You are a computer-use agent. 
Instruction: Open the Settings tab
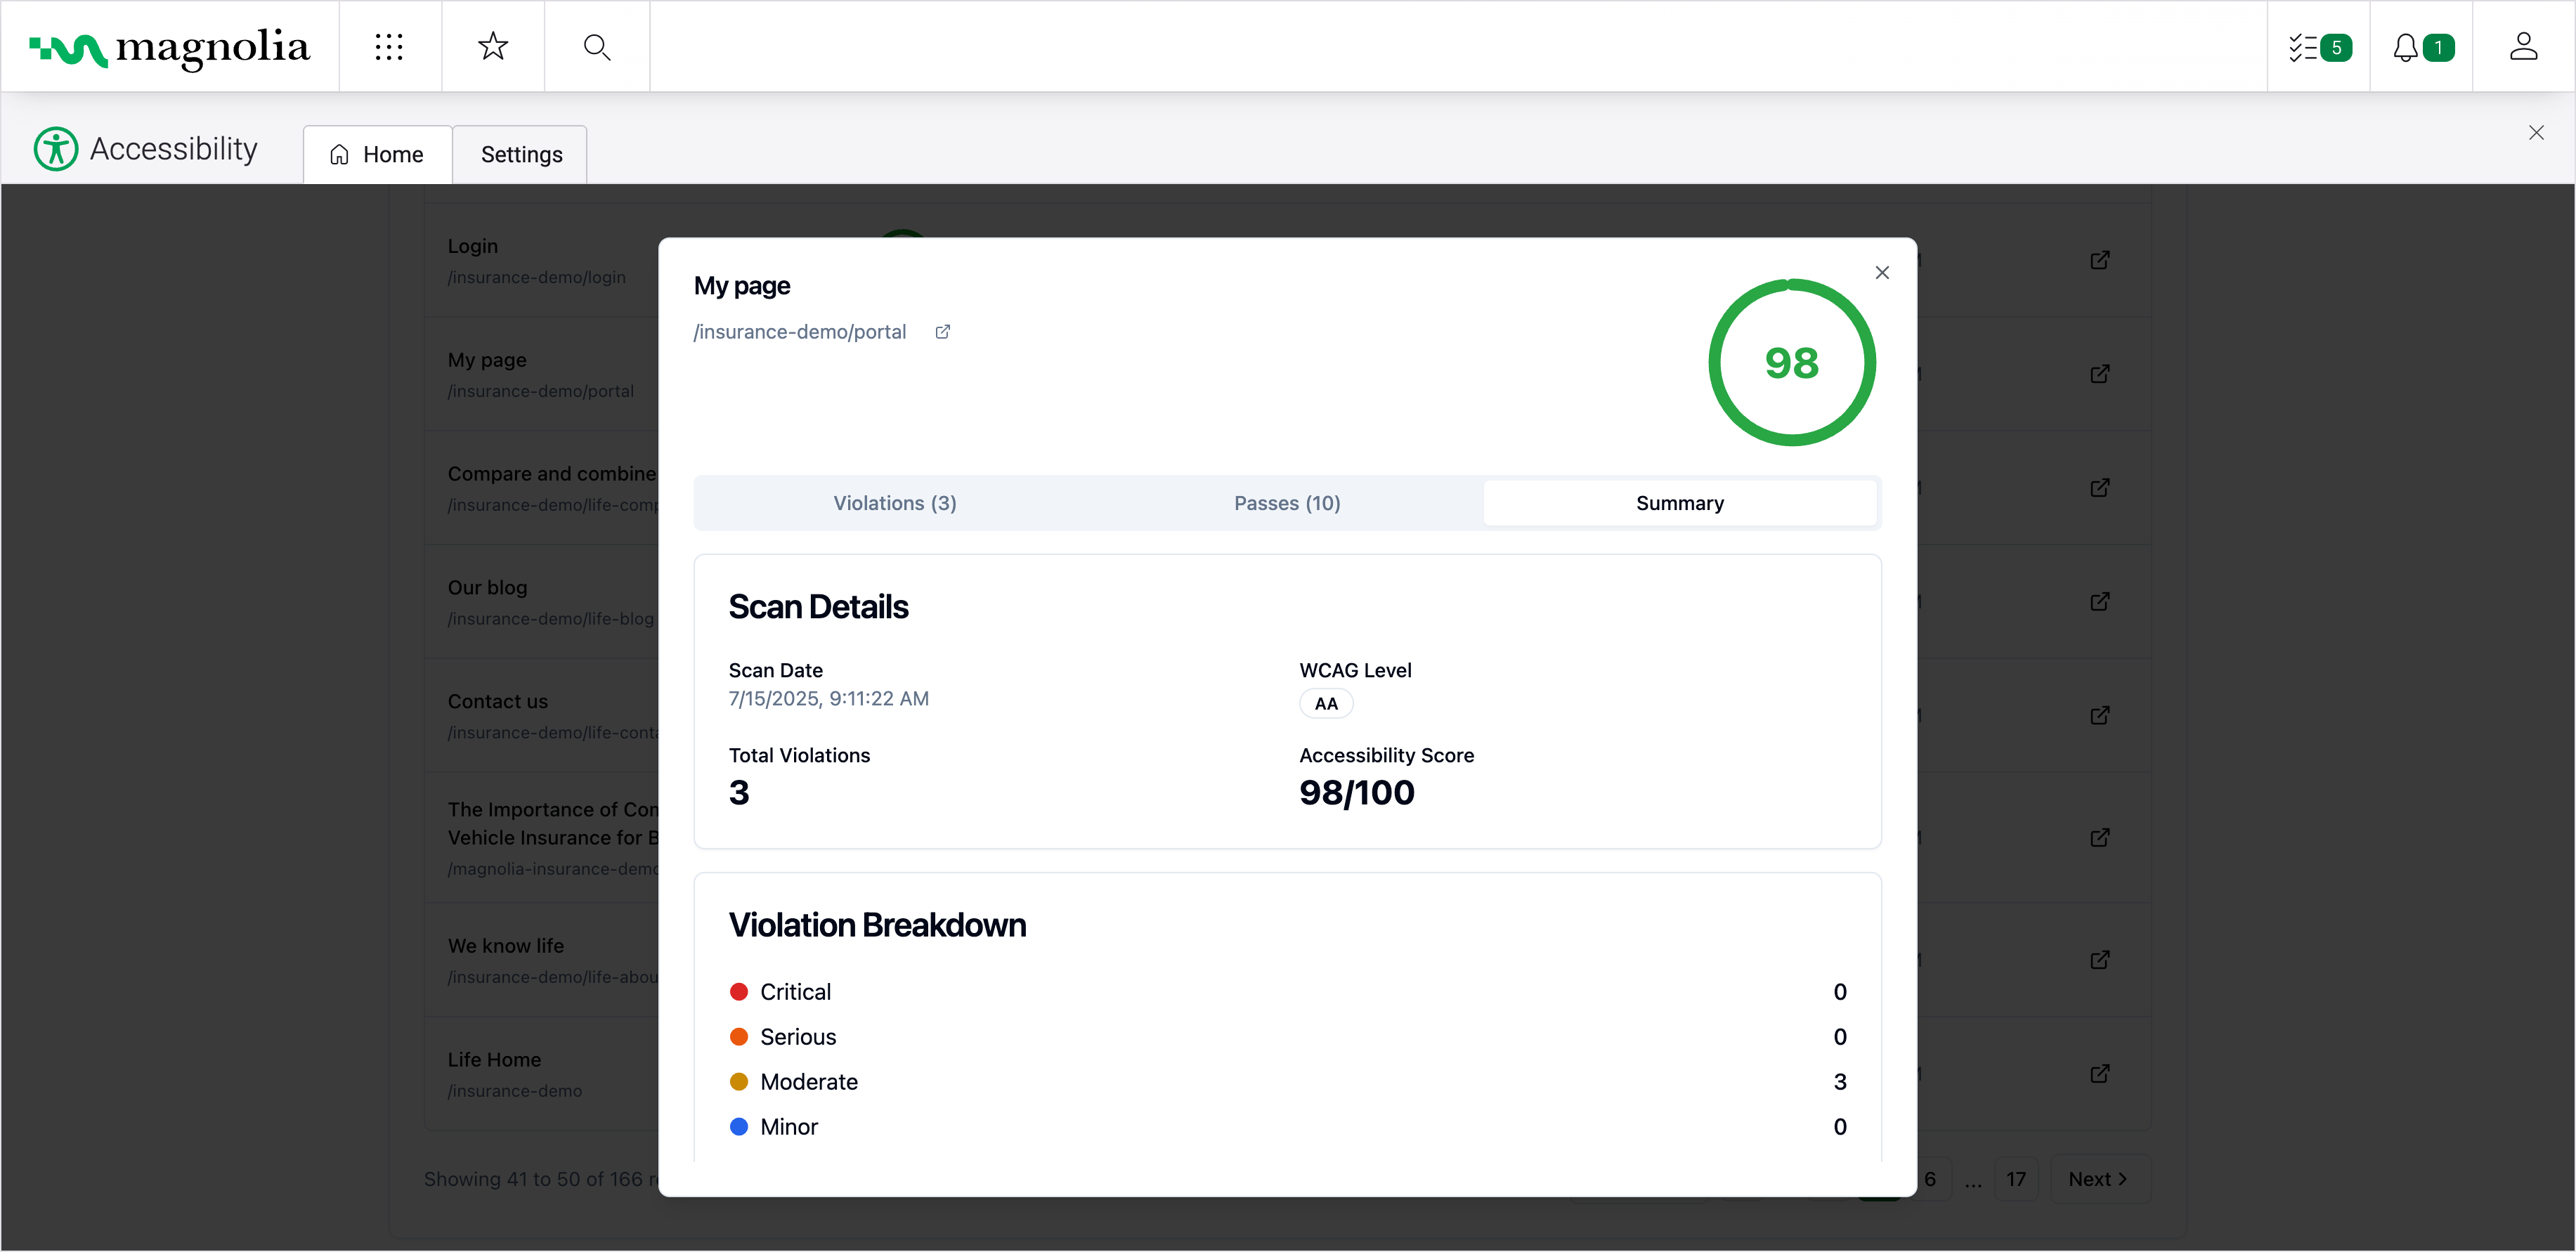(x=521, y=155)
